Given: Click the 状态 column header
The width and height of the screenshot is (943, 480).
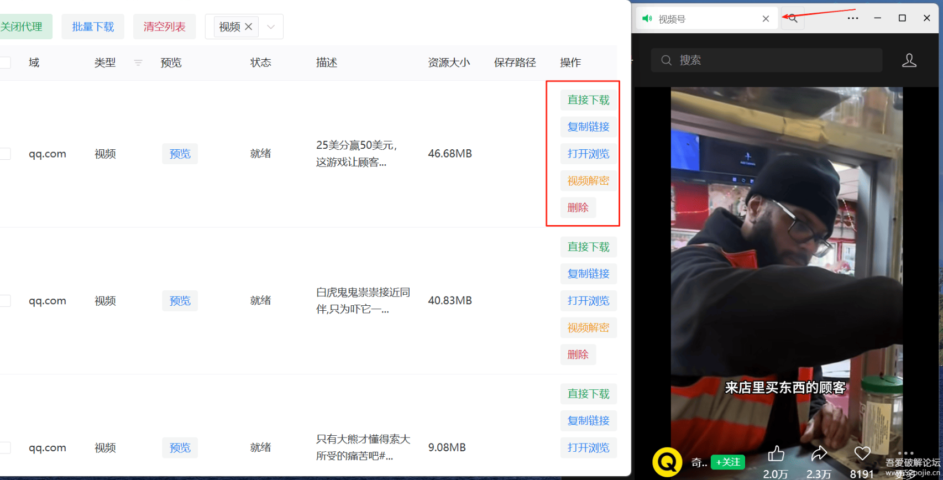Looking at the screenshot, I should 261,62.
